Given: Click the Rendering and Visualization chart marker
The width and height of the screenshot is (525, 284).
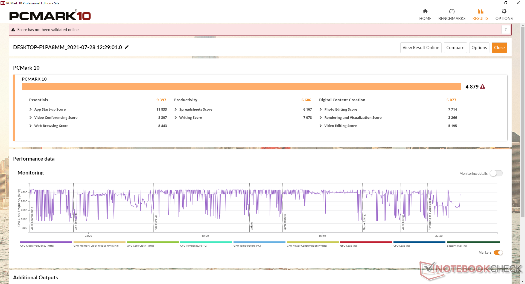Looking at the screenshot, I should point(430,214).
